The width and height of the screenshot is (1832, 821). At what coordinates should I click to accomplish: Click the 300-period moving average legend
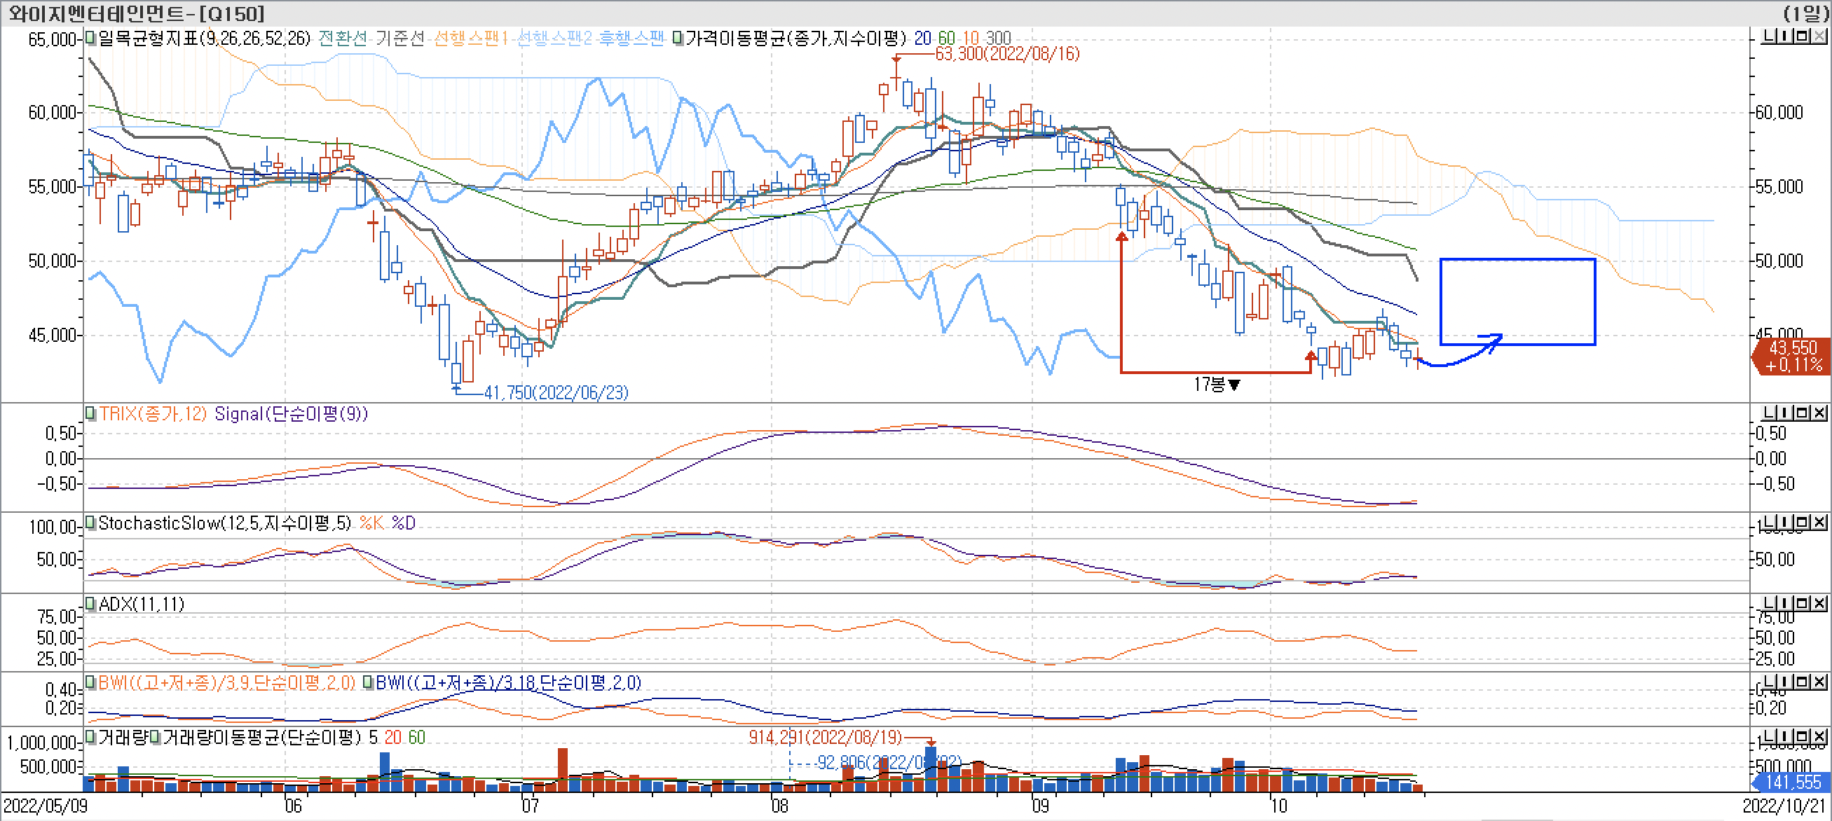click(998, 38)
